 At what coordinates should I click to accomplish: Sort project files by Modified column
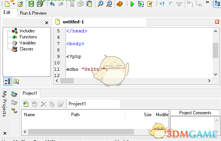[x=161, y=115]
